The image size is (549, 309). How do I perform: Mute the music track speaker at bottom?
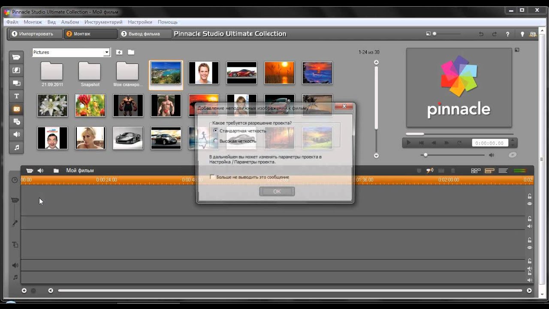[530, 280]
